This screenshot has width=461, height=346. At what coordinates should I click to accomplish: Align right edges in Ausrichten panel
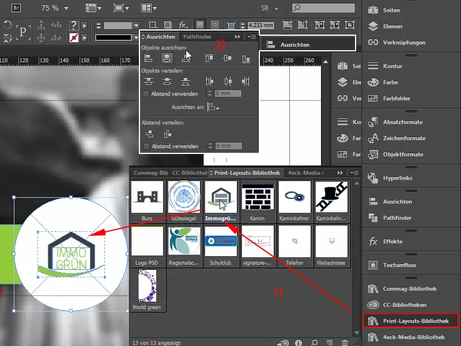185,58
